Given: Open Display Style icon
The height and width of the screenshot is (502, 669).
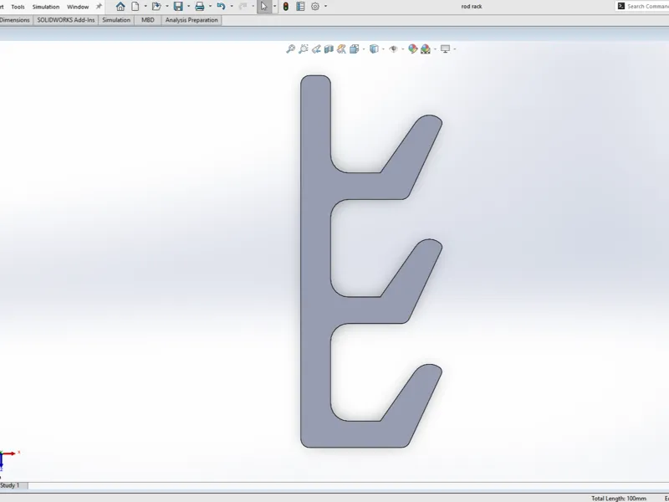Looking at the screenshot, I should [374, 49].
